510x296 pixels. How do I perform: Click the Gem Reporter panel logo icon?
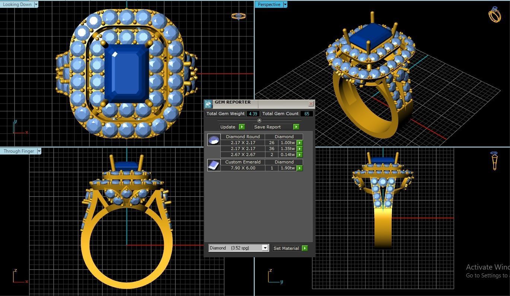pyautogui.click(x=208, y=104)
